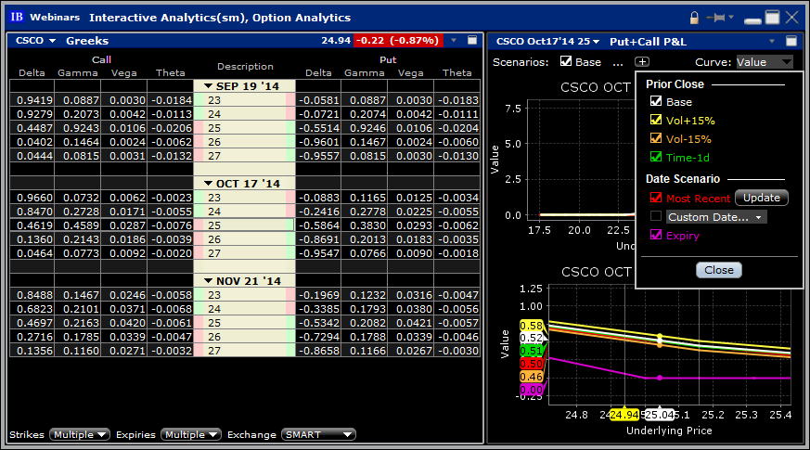Image resolution: width=810 pixels, height=450 pixels.
Task: Toggle Vol-15% scenario checkbox
Action: pyautogui.click(x=656, y=138)
